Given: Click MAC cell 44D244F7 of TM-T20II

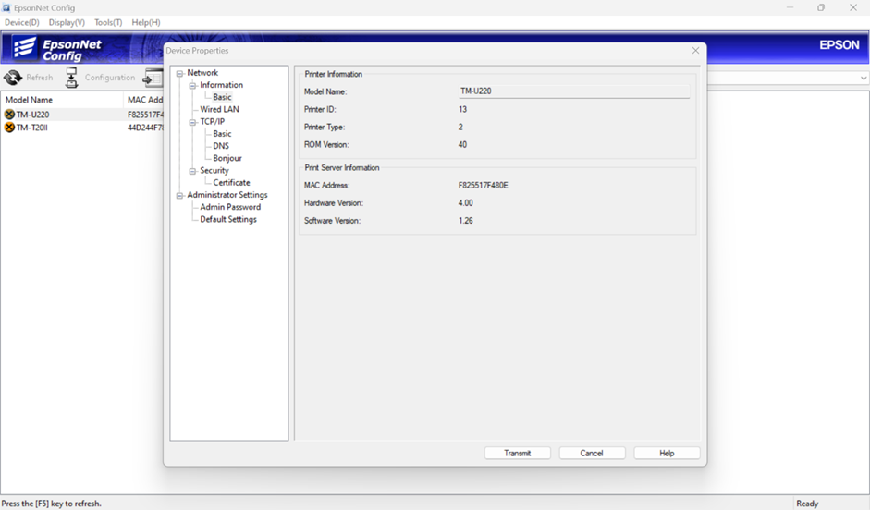Looking at the screenshot, I should click(145, 128).
